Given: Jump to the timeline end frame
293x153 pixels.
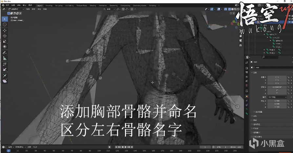Looking at the screenshot, I should pyautogui.click(x=132, y=147).
